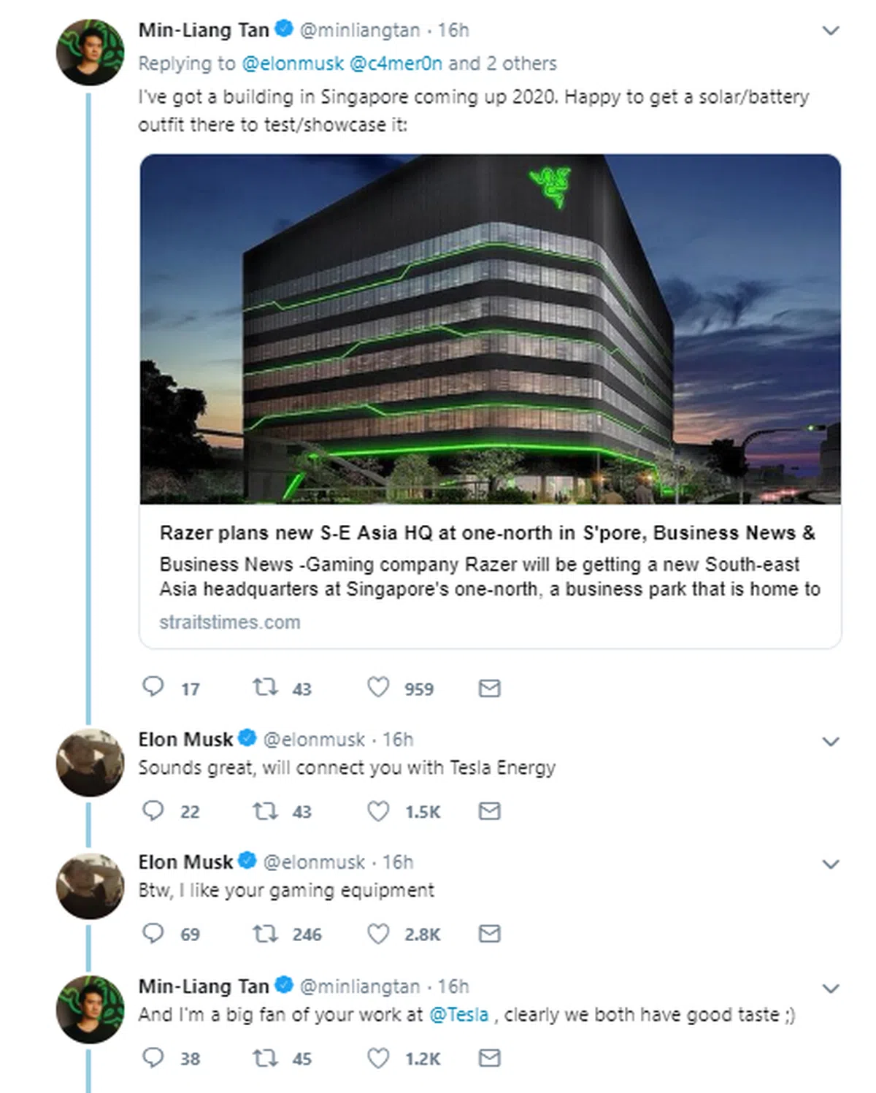
Task: Open Min-Liang Tan's avatar on top tweet
Action: [91, 53]
